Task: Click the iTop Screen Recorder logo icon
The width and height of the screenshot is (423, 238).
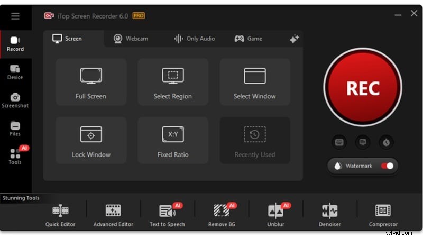Action: 49,16
